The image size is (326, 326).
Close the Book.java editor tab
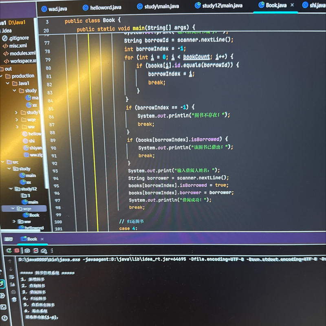tap(292, 5)
